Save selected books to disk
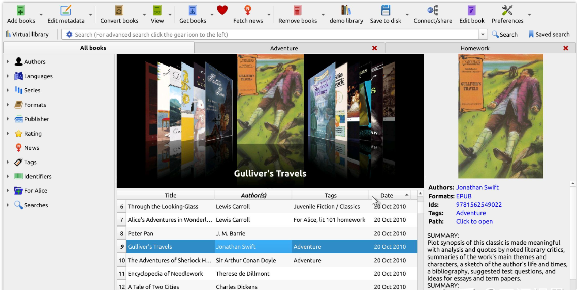Viewport: 577px width, 290px height. tap(386, 14)
